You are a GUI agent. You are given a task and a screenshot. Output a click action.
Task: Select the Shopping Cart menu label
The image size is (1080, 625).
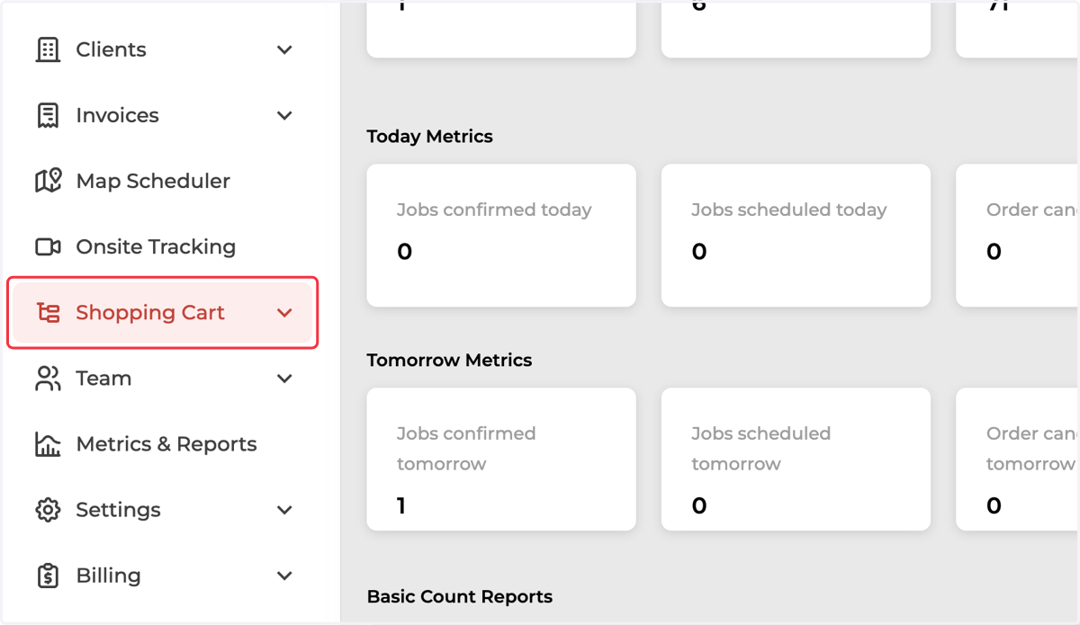(150, 313)
